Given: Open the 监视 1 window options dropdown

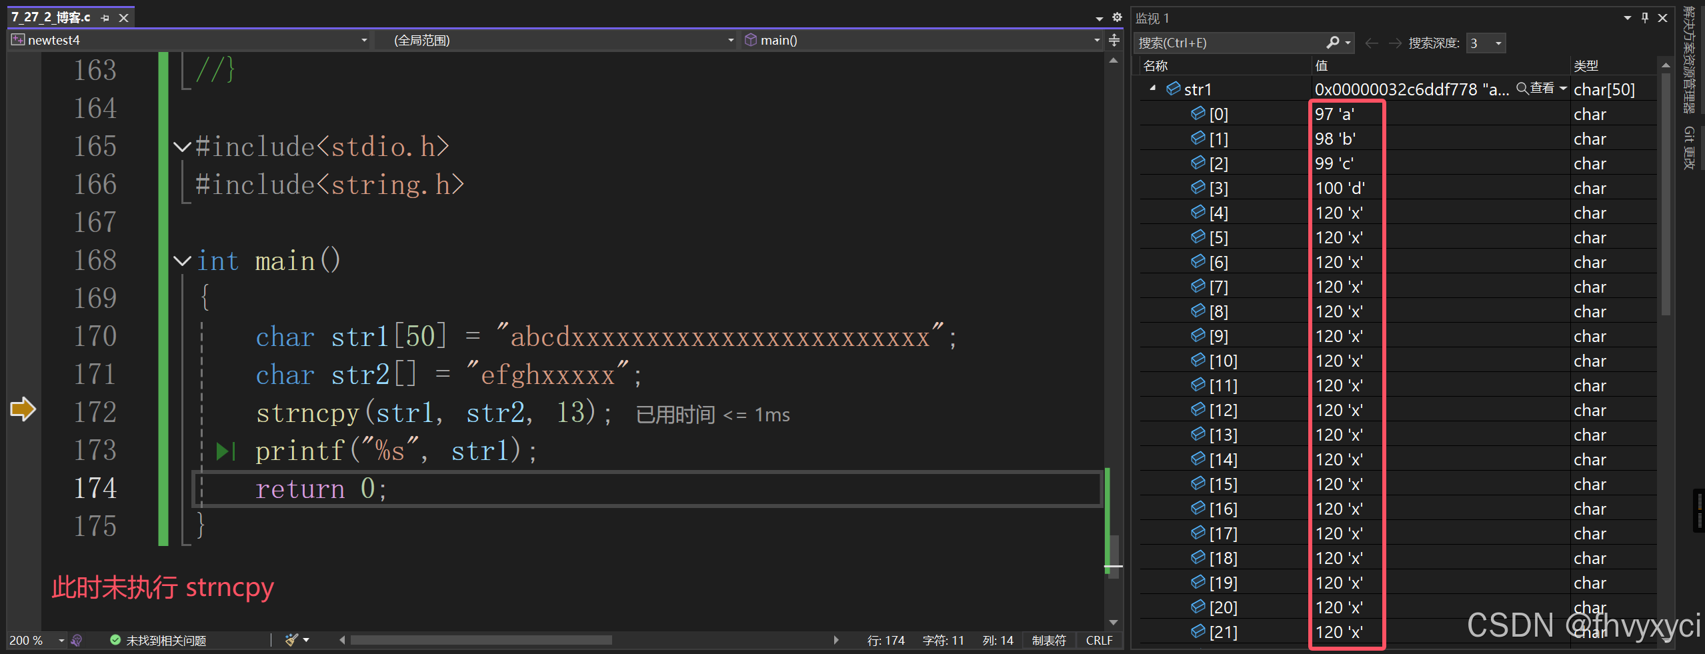Looking at the screenshot, I should pyautogui.click(x=1628, y=18).
